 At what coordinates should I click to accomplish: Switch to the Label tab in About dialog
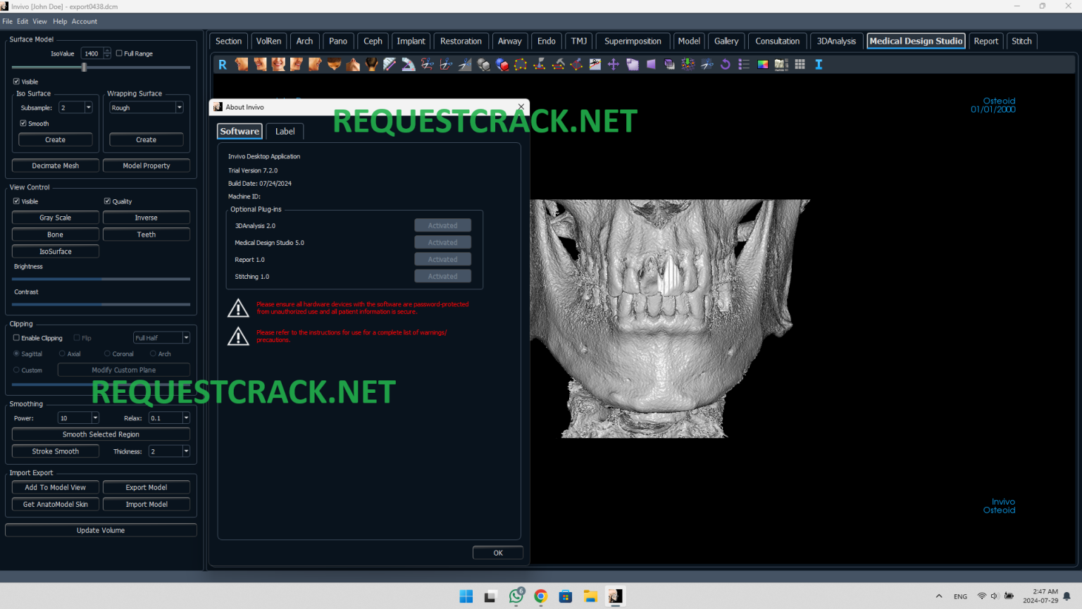(285, 131)
